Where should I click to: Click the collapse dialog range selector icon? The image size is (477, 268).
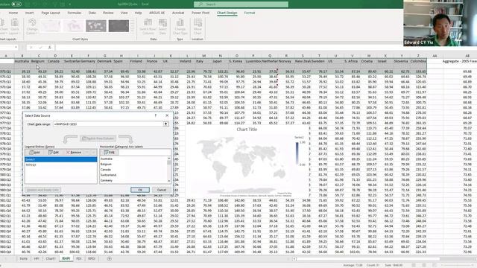click(165, 124)
